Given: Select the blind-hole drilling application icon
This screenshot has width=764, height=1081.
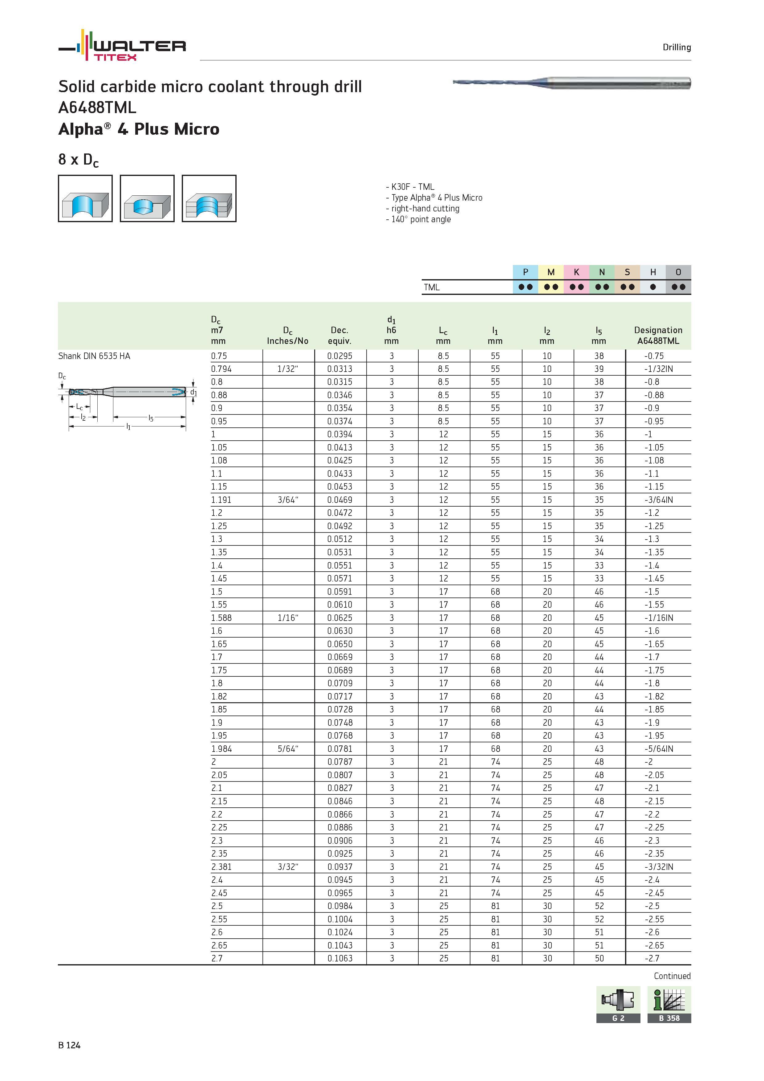Looking at the screenshot, I should (x=147, y=198).
